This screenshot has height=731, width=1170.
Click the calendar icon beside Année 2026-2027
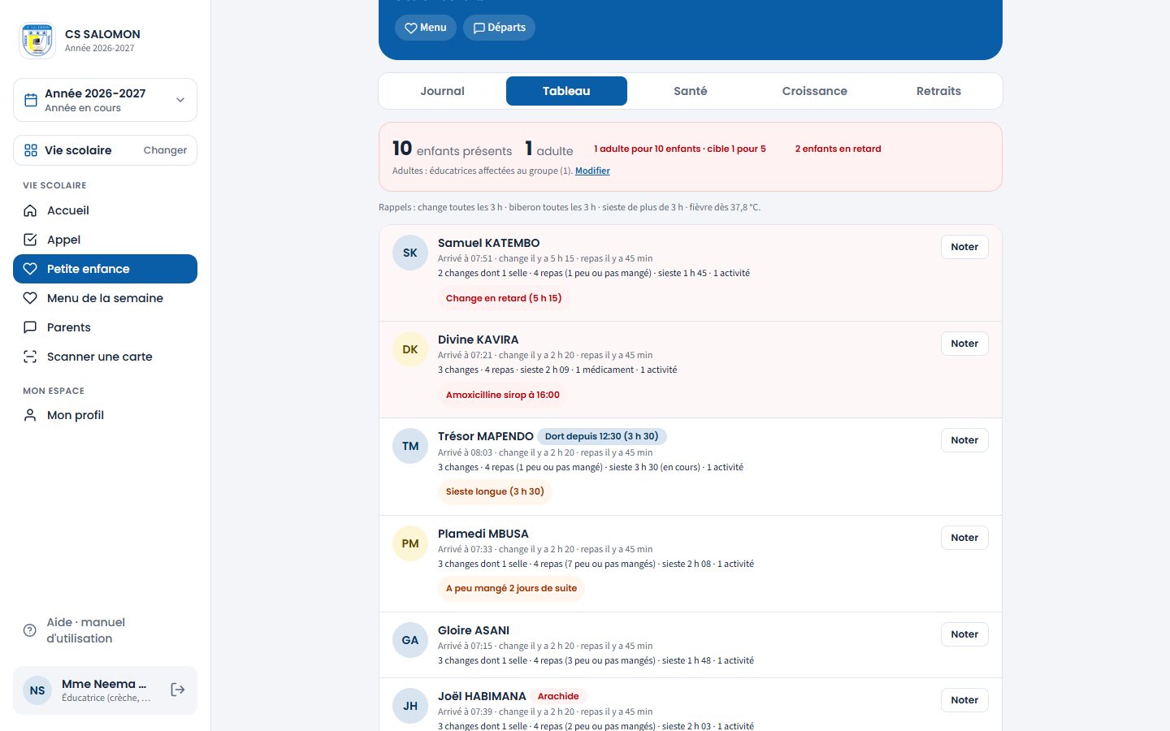31,100
